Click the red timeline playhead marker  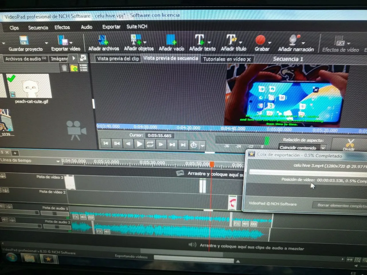click(x=212, y=164)
